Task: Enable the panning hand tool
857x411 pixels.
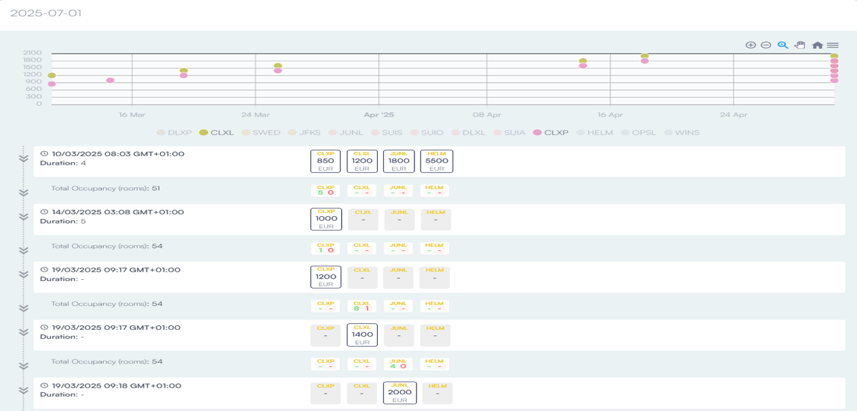Action: pos(799,45)
